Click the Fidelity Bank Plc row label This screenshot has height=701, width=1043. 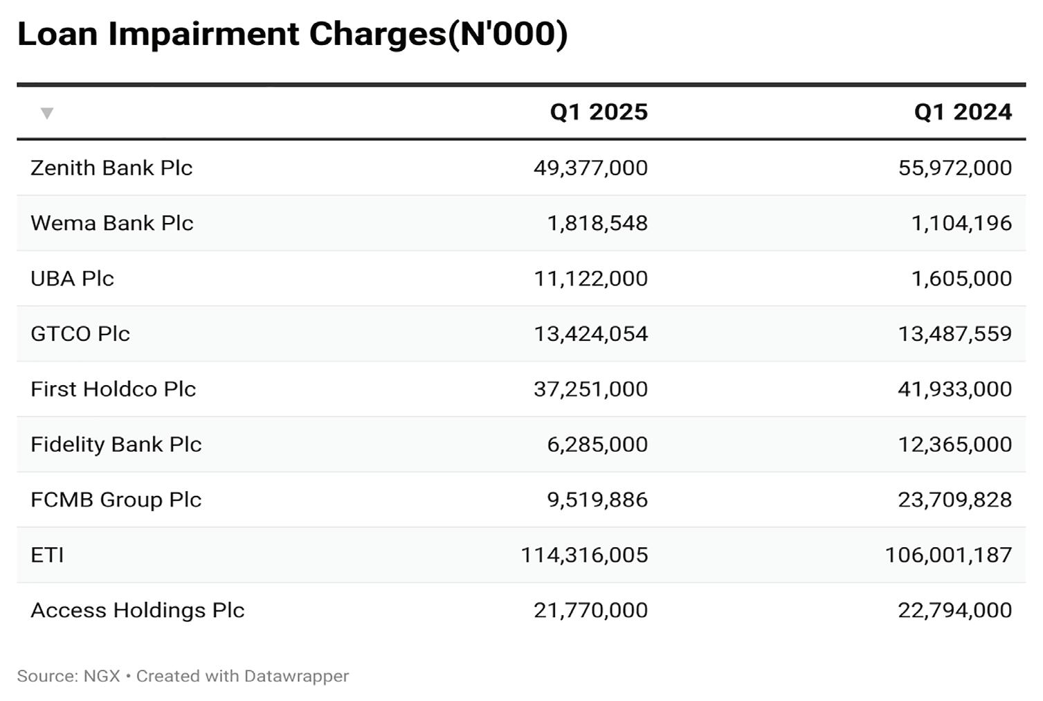(116, 445)
